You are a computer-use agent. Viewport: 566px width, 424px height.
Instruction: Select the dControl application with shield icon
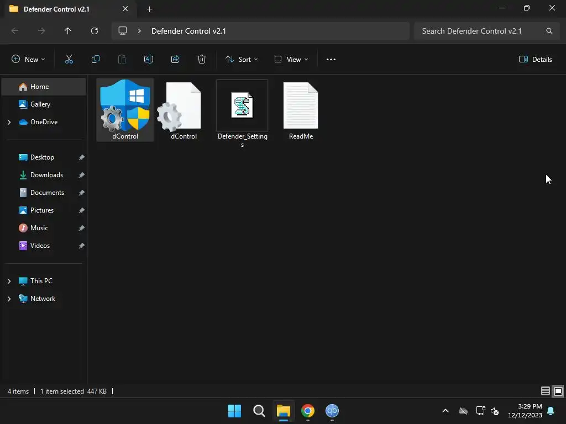click(x=125, y=110)
